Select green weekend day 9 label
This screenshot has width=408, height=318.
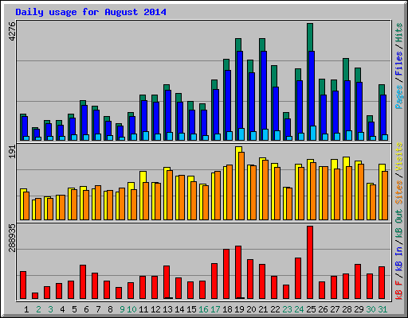tap(122, 309)
